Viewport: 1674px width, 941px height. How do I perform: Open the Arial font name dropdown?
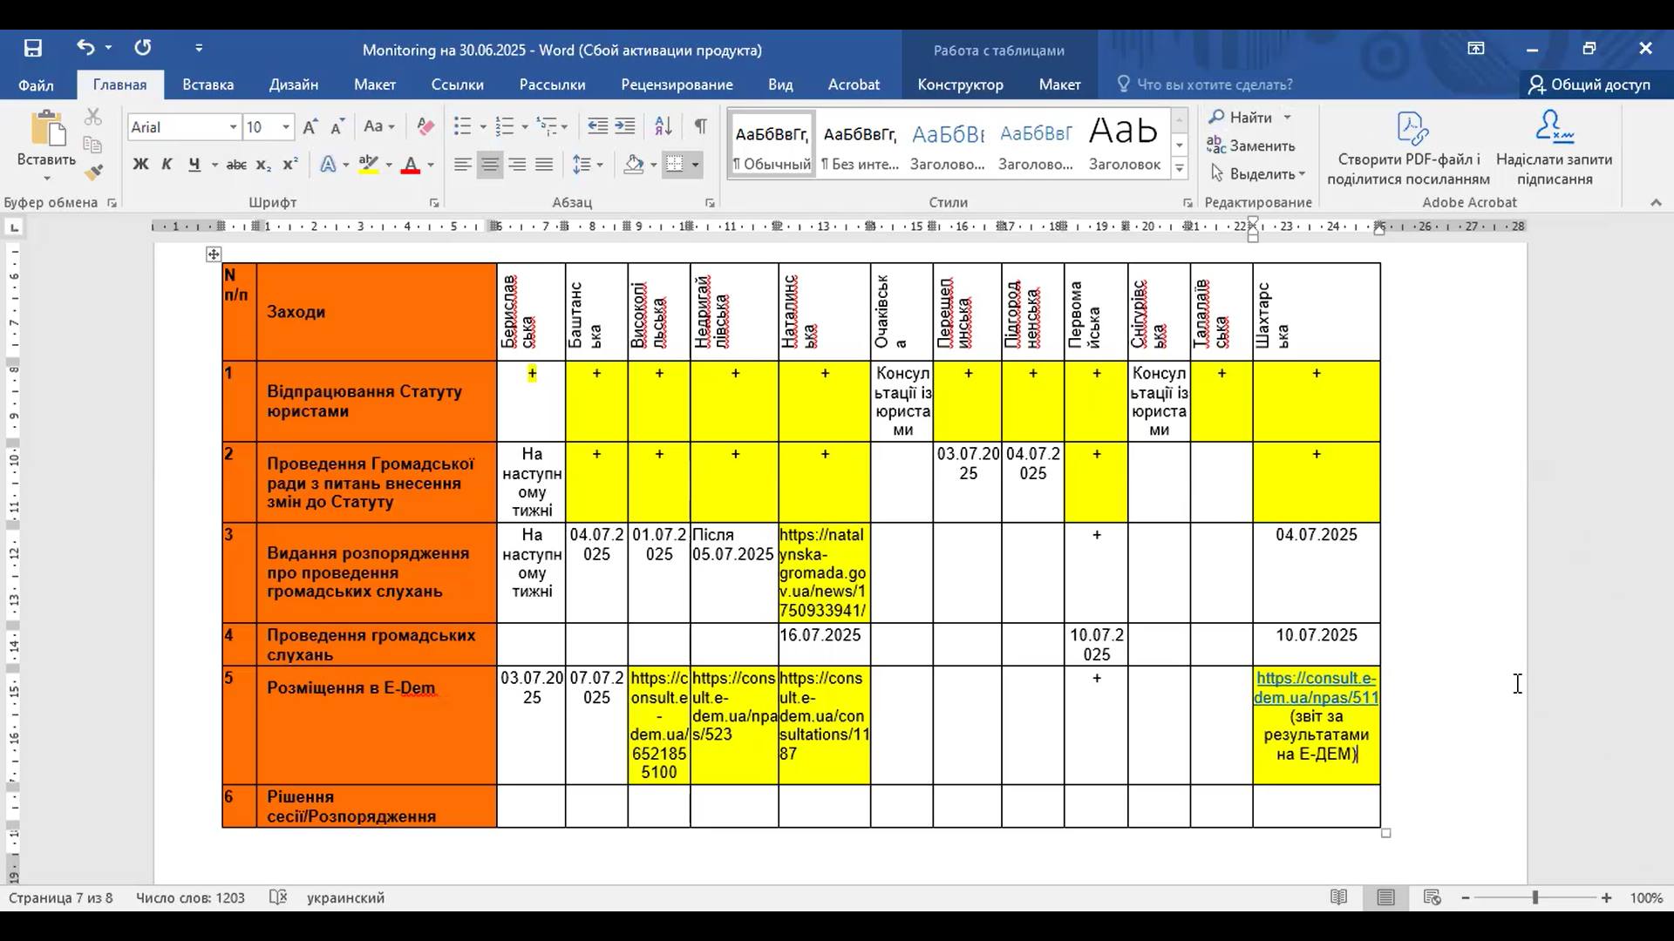tap(233, 128)
